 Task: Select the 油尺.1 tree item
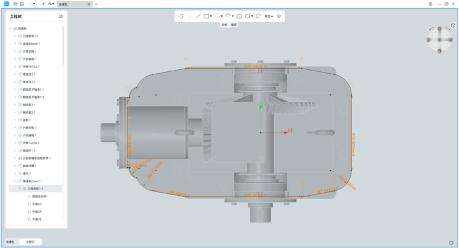pos(26,174)
